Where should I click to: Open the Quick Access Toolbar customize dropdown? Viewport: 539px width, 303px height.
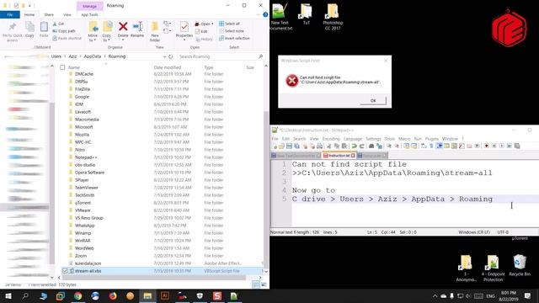[29, 6]
